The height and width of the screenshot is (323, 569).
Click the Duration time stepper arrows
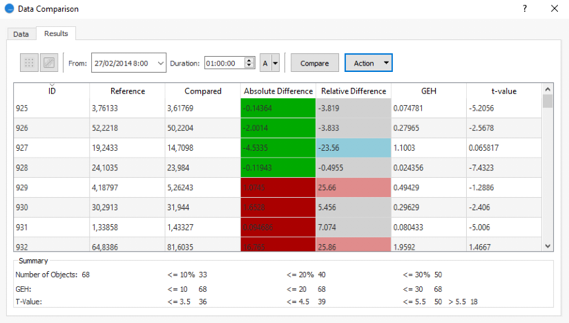250,63
